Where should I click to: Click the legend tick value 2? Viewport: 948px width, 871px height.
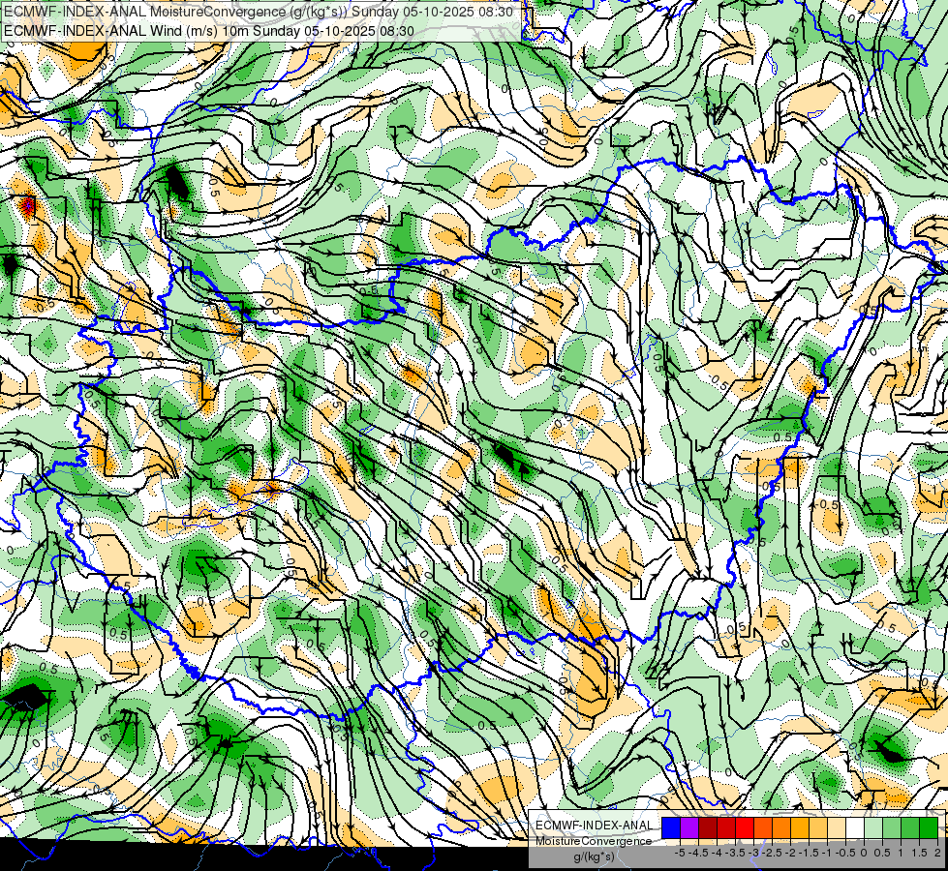coord(937,853)
